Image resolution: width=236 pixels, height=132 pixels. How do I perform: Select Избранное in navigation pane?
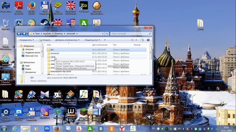[x=29, y=46]
